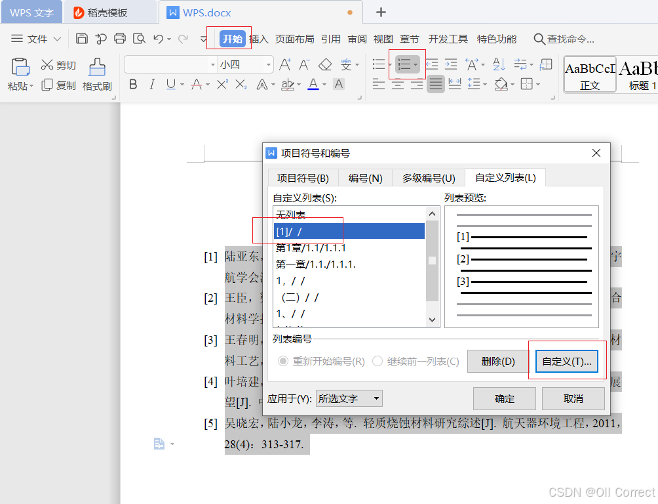Click the Sort A-Z icon
Viewport: 658px width, 504px height.
tap(499, 64)
